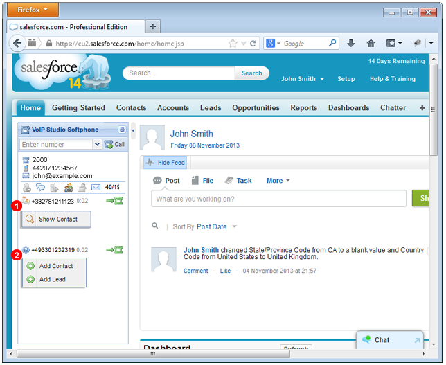Click the Salesforce Search button
Viewport: 446px width, 365px height.
click(x=252, y=73)
